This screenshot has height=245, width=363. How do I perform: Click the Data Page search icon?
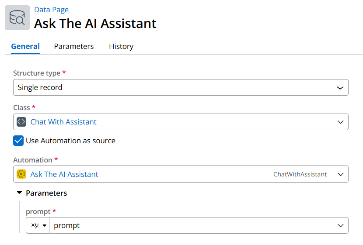point(17,18)
